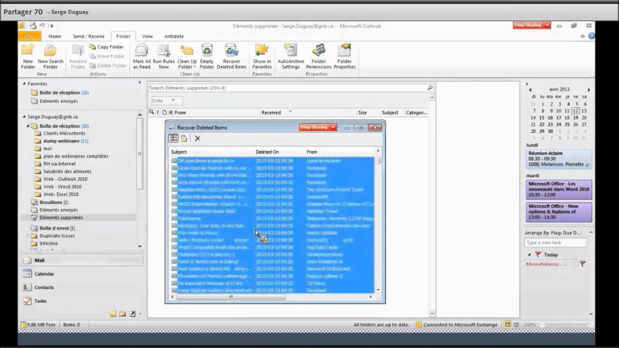The image size is (619, 348).
Task: Click Run Rules Now
Action: point(163,57)
